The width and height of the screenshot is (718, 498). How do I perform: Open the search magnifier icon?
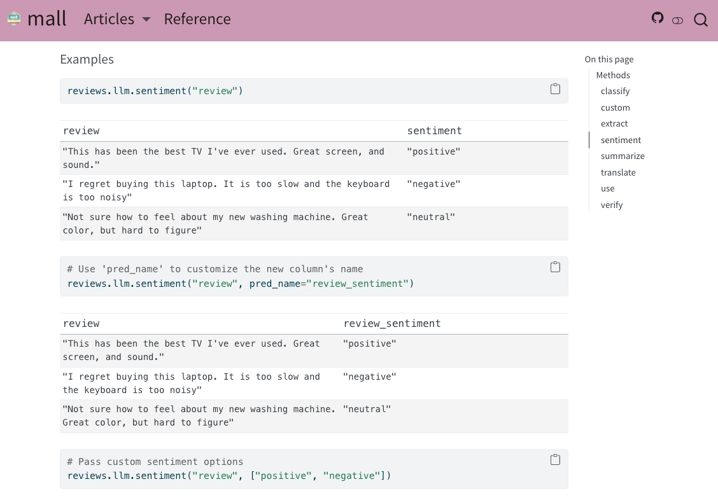(700, 20)
